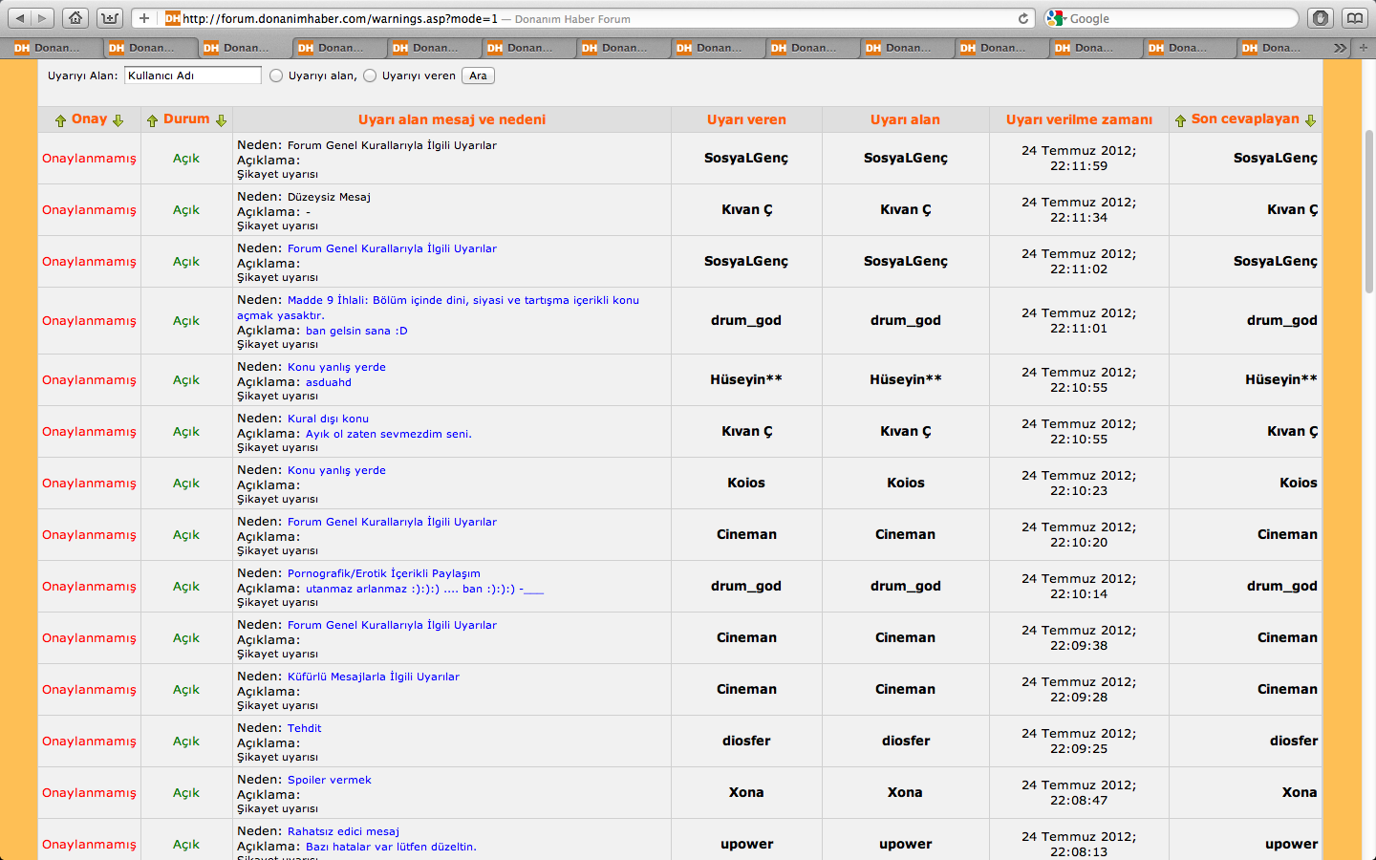The width and height of the screenshot is (1376, 860).
Task: Open 'Düzeysiz Mesaj' warning reason link
Action: (329, 197)
